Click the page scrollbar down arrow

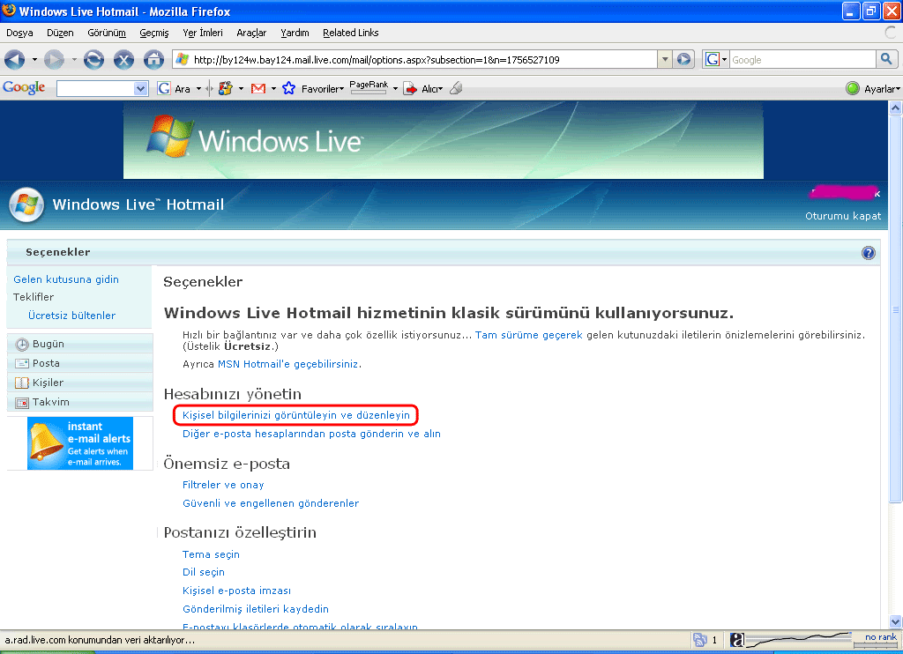[x=895, y=621]
